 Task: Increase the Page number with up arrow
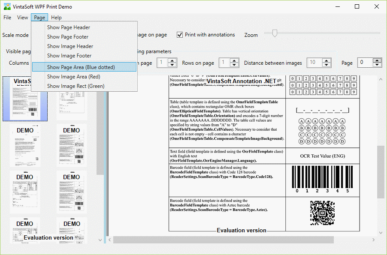tap(377, 60)
